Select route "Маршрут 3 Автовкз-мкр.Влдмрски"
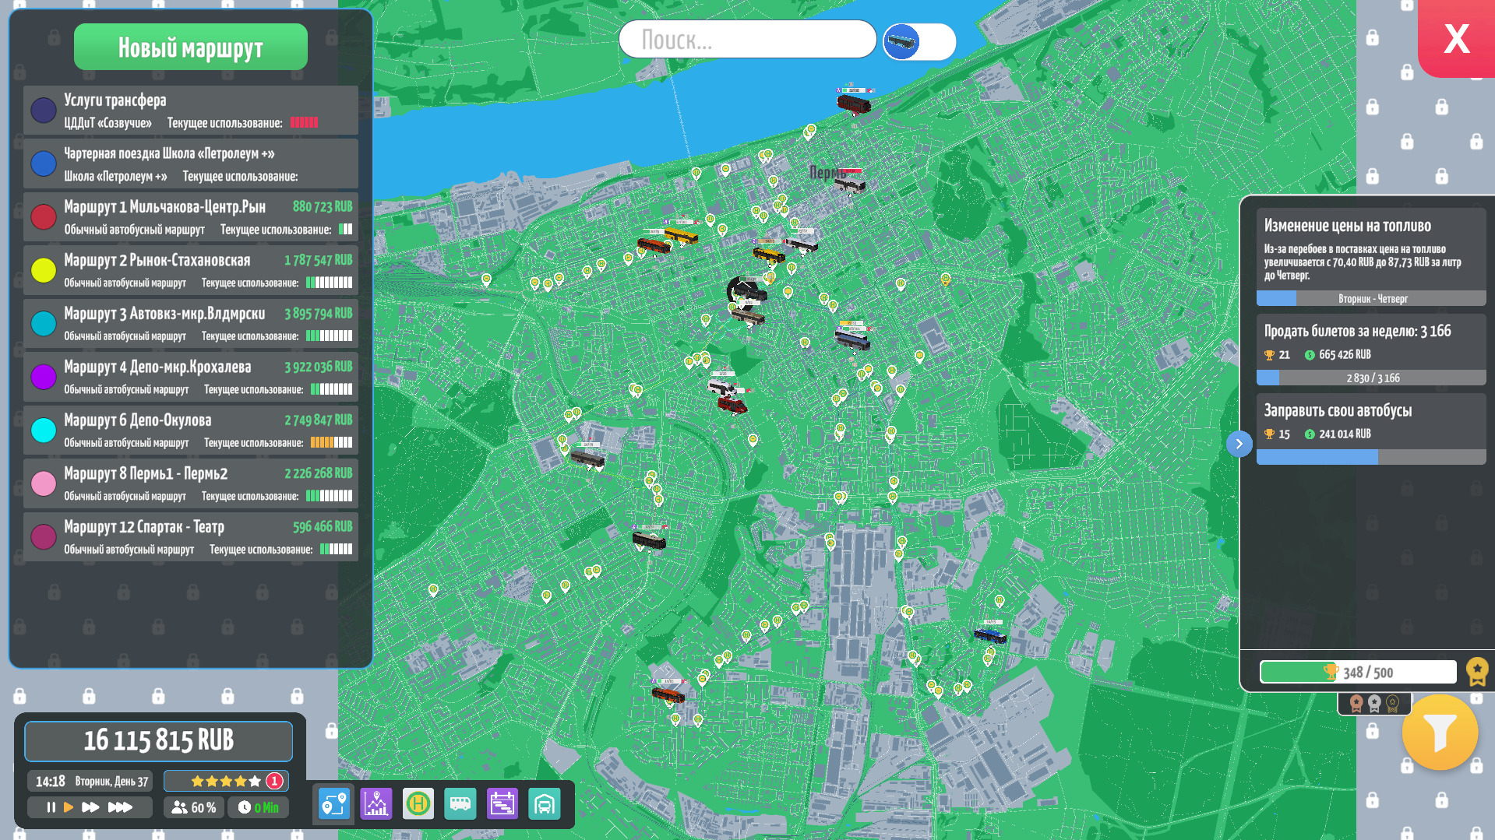The image size is (1495, 840). pyautogui.click(x=191, y=323)
